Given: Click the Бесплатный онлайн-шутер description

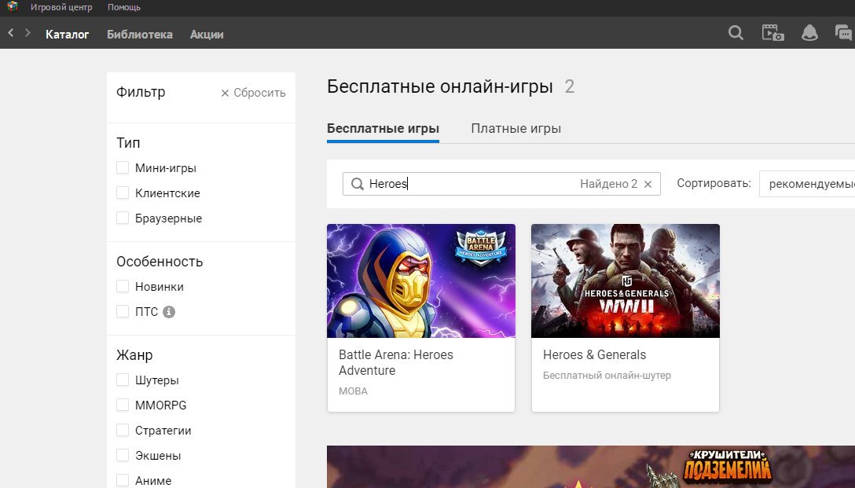Looking at the screenshot, I should [607, 375].
